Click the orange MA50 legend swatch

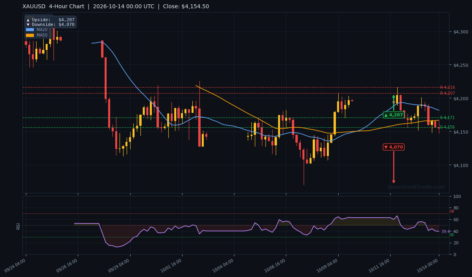[30, 35]
